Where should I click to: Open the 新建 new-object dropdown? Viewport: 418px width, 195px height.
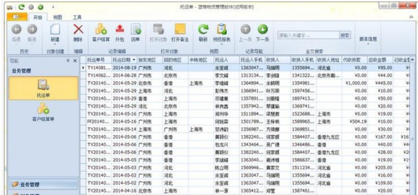[55, 43]
